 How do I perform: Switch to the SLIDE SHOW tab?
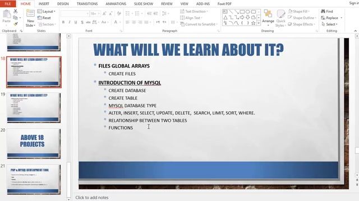point(144,4)
